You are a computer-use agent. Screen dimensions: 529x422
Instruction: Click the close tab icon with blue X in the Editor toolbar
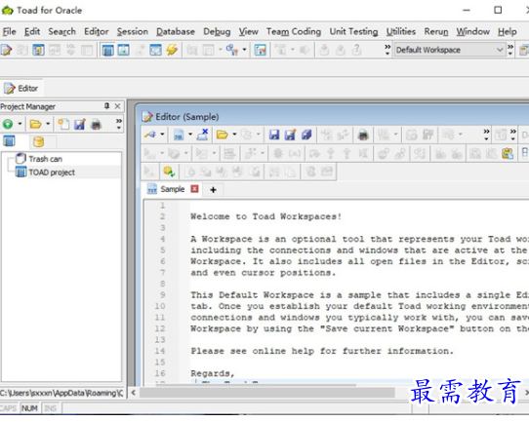[202, 134]
